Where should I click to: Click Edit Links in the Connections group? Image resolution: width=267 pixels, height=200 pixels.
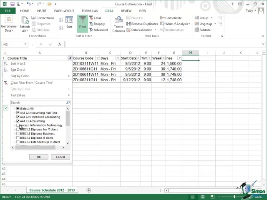click(41, 30)
